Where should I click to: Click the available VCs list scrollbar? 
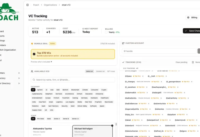coord(116,124)
